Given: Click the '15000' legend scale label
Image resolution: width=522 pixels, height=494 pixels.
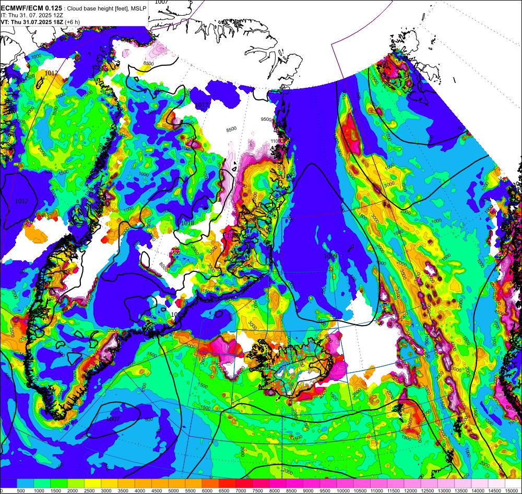Looking at the screenshot, I should pyautogui.click(x=513, y=490).
